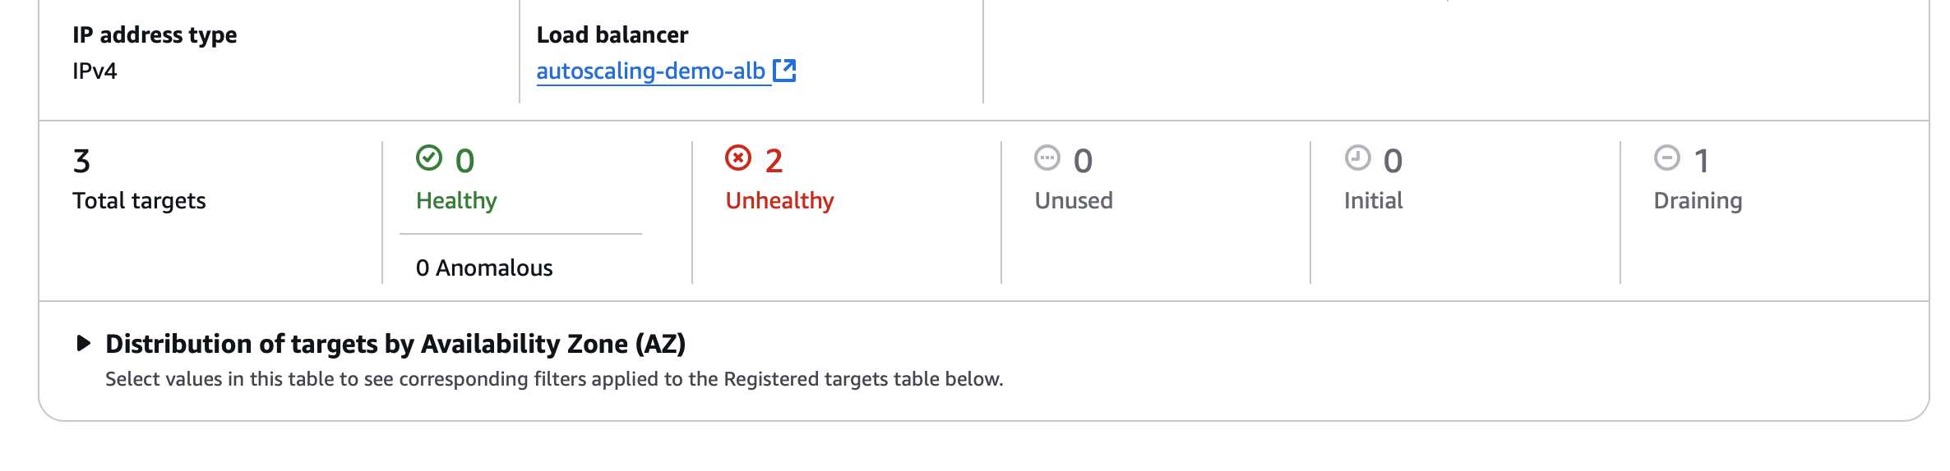The image size is (1950, 471).
Task: Click the healthy target count 0
Action: point(464,162)
